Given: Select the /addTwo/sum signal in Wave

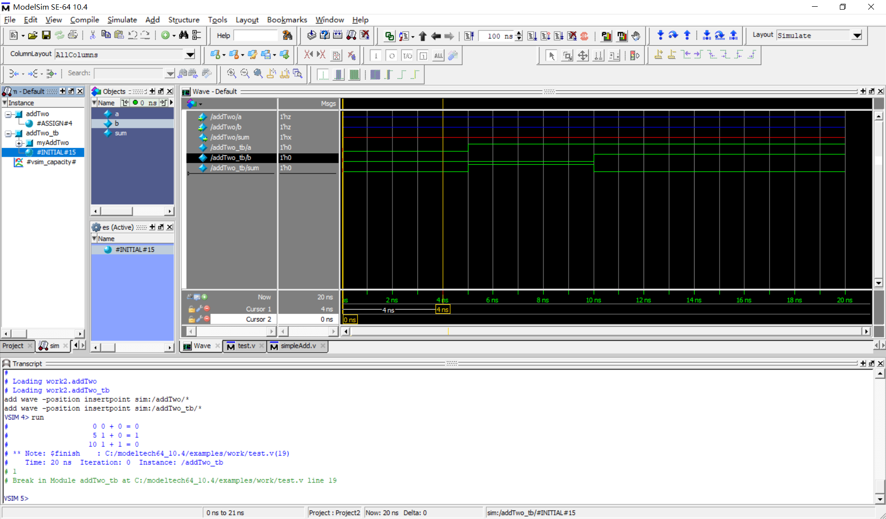Looking at the screenshot, I should [229, 137].
